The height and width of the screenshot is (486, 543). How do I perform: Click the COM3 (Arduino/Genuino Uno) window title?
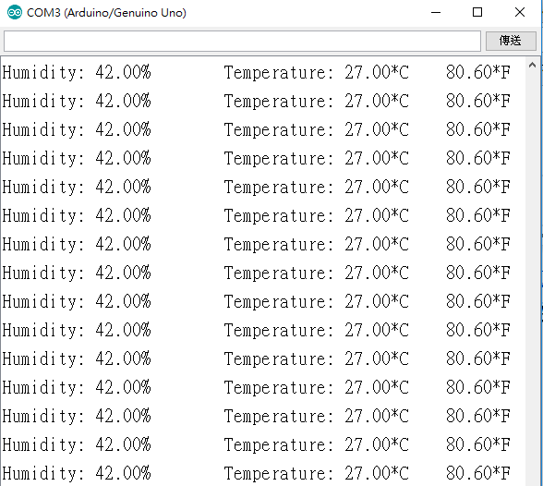pos(106,13)
